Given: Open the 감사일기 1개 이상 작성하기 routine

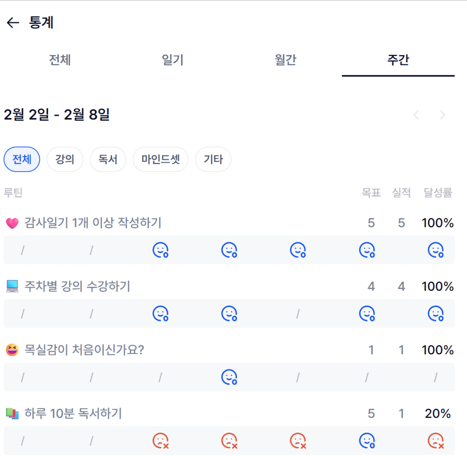Looking at the screenshot, I should 93,223.
